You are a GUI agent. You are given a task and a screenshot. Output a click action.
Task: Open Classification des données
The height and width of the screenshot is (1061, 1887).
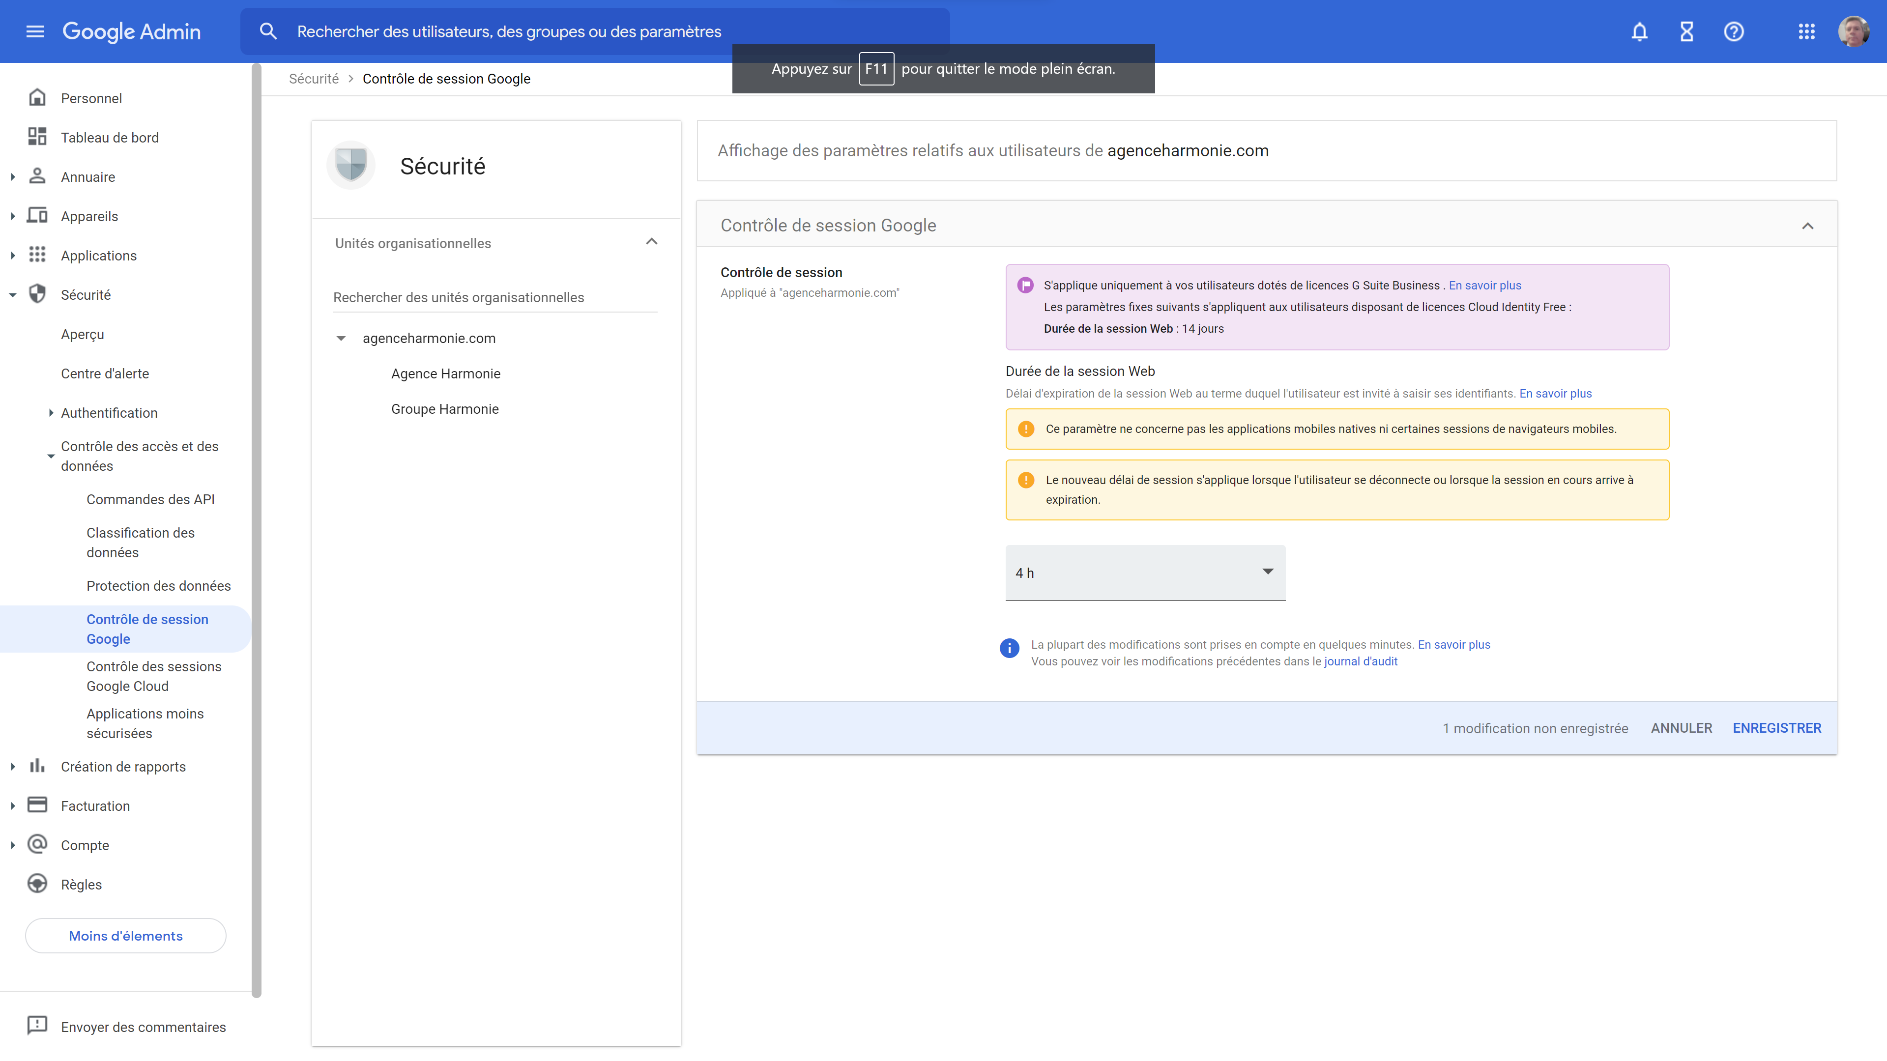coord(141,543)
